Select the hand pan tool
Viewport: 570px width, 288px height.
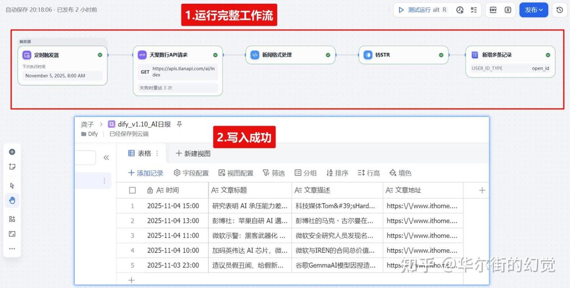pos(12,200)
